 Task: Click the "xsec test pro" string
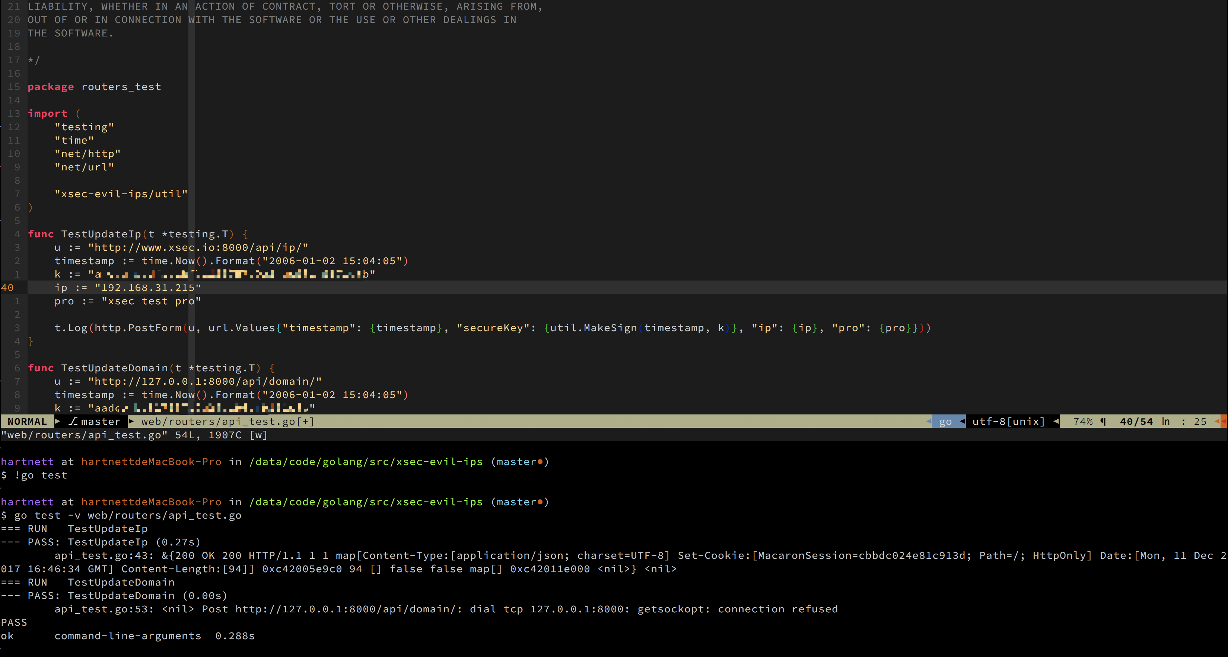point(151,301)
